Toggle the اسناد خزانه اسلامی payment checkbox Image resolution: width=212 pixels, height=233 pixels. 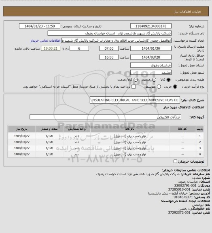[134, 87]
